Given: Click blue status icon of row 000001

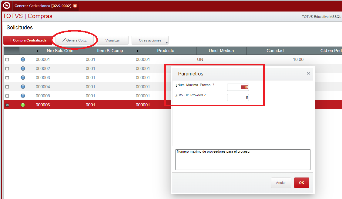Looking at the screenshot, I should point(23,59).
